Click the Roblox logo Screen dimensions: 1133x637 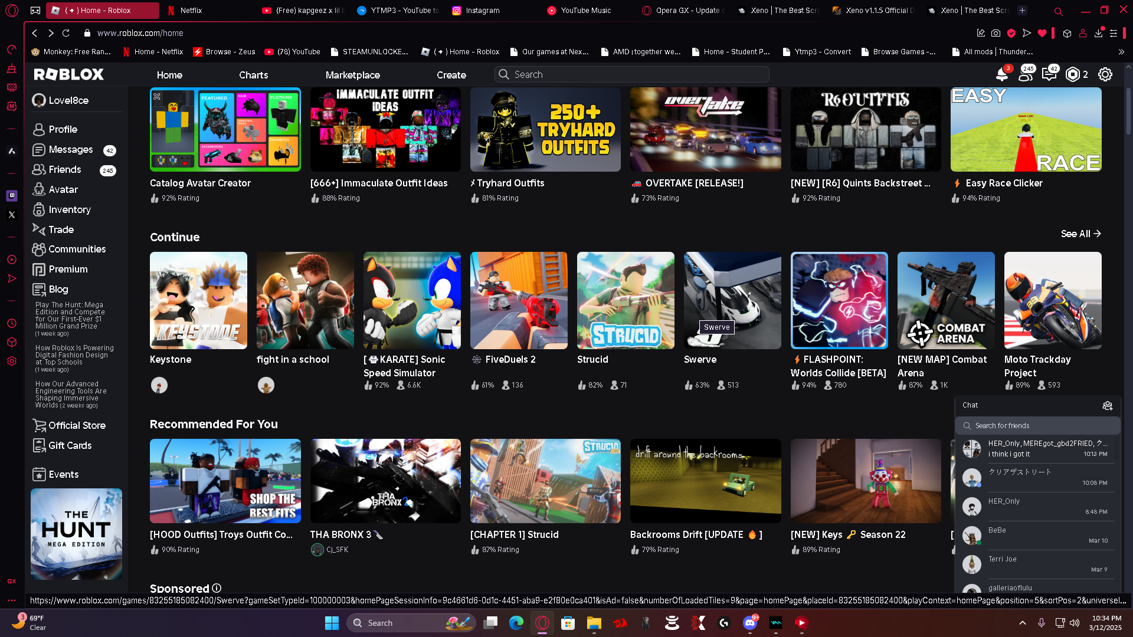click(69, 74)
